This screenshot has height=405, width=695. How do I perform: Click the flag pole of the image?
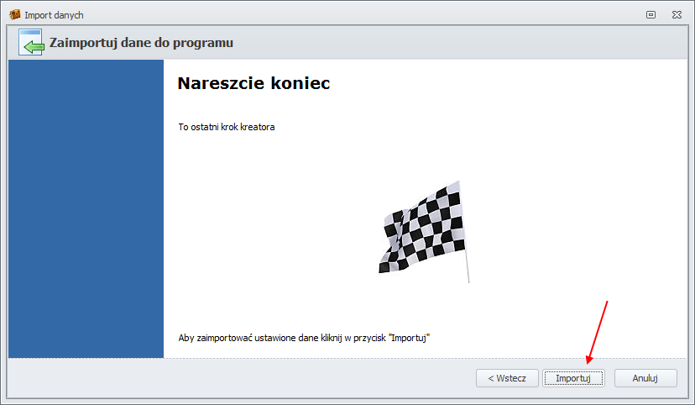(466, 252)
